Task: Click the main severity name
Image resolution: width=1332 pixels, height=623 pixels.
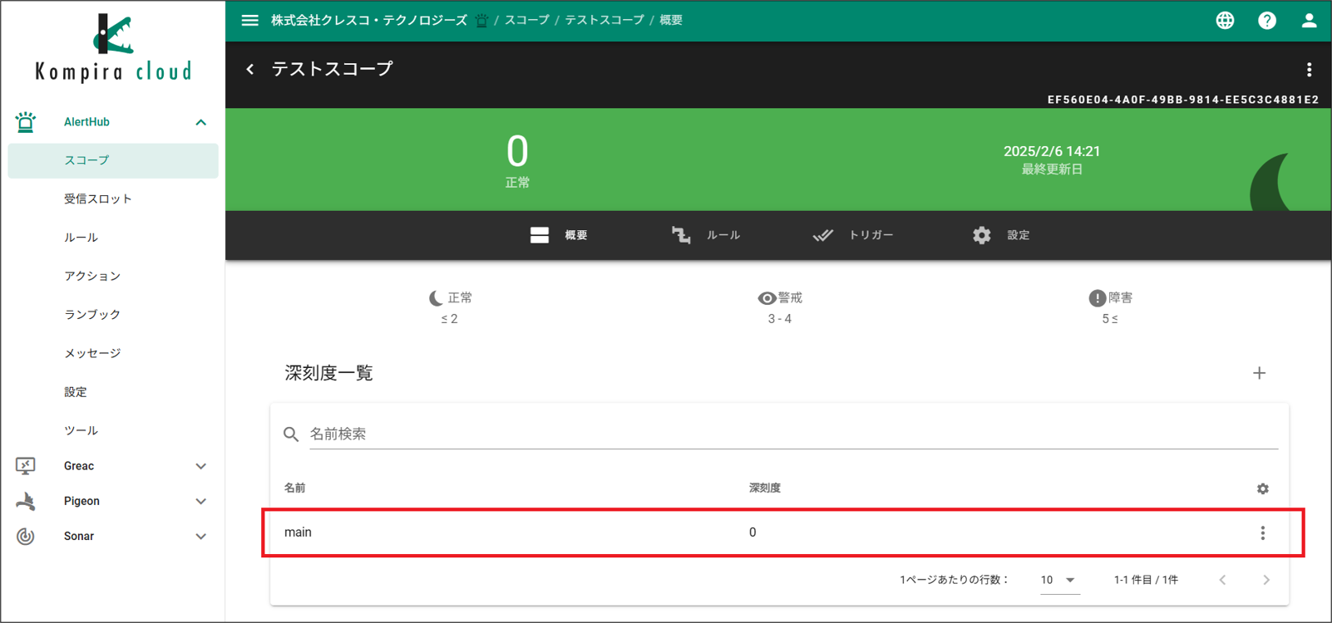Action: tap(298, 532)
